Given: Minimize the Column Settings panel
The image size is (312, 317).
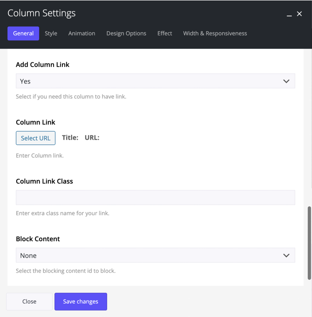Looking at the screenshot, I should pyautogui.click(x=289, y=14).
